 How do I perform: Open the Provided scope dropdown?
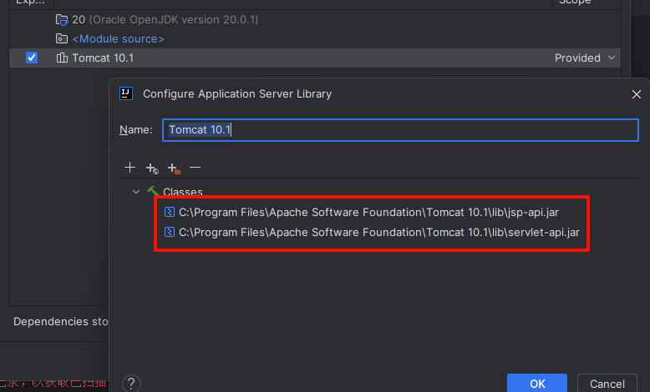tap(585, 58)
